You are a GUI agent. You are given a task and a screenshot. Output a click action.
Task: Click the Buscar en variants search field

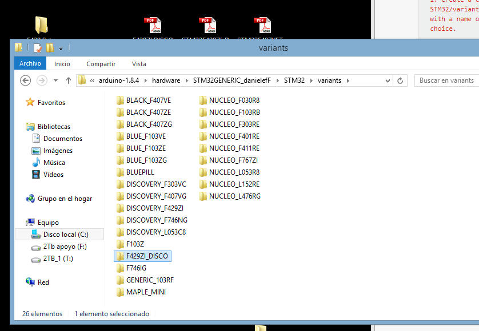pos(446,80)
